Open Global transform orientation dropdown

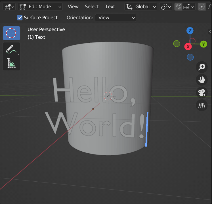point(140,7)
